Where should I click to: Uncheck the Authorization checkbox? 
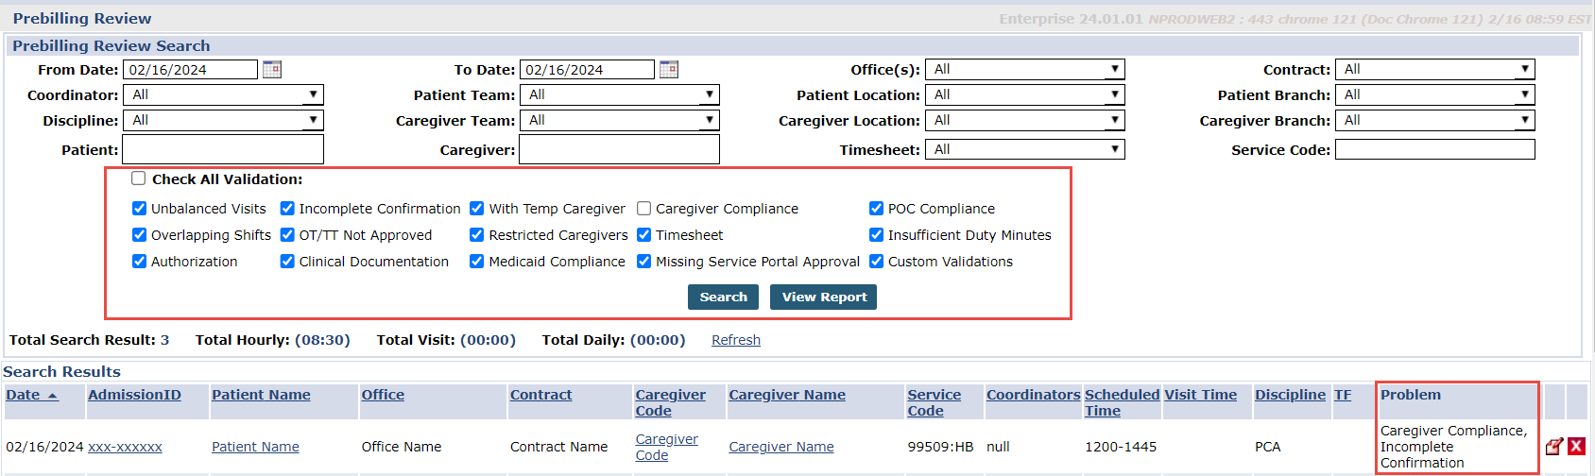(x=140, y=262)
